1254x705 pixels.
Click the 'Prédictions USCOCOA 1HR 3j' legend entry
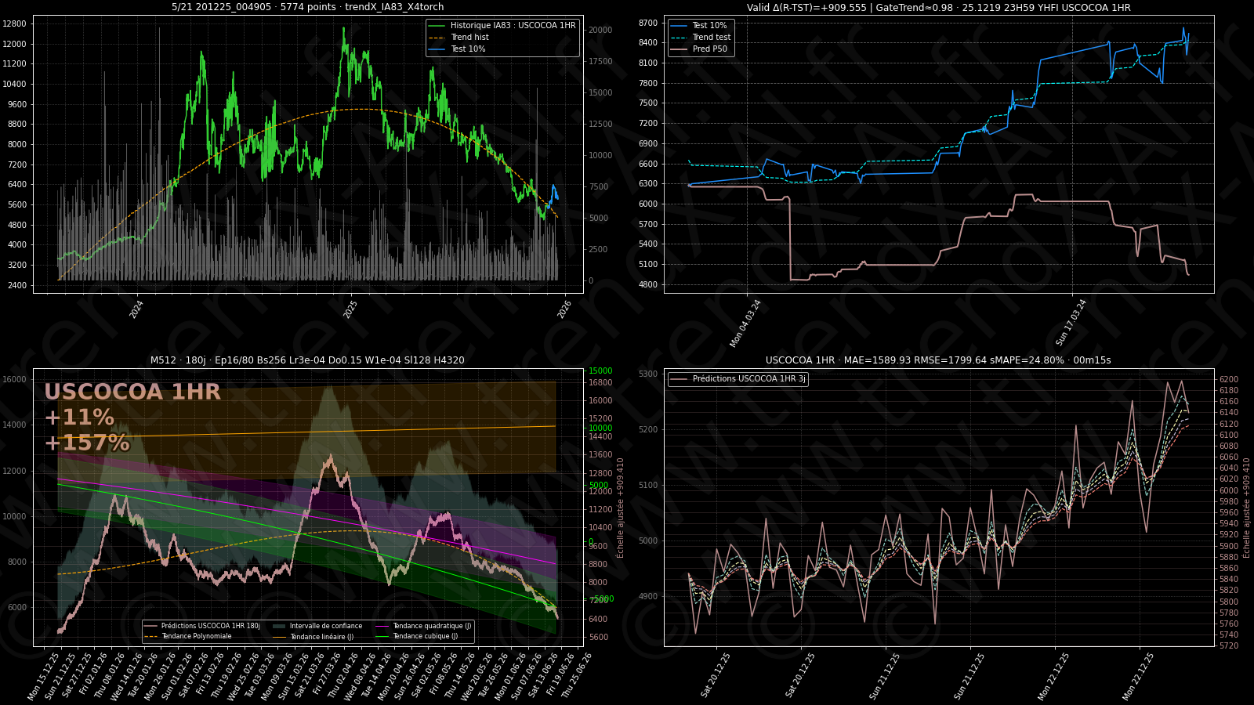click(748, 379)
